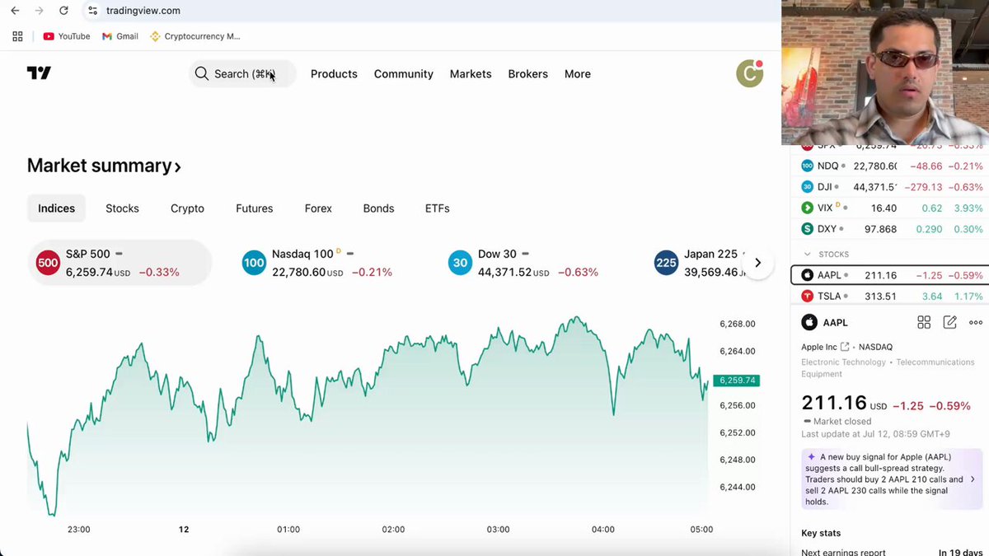Image resolution: width=989 pixels, height=556 pixels.
Task: Collapse the STOCKS section in watchlist
Action: [x=807, y=254]
